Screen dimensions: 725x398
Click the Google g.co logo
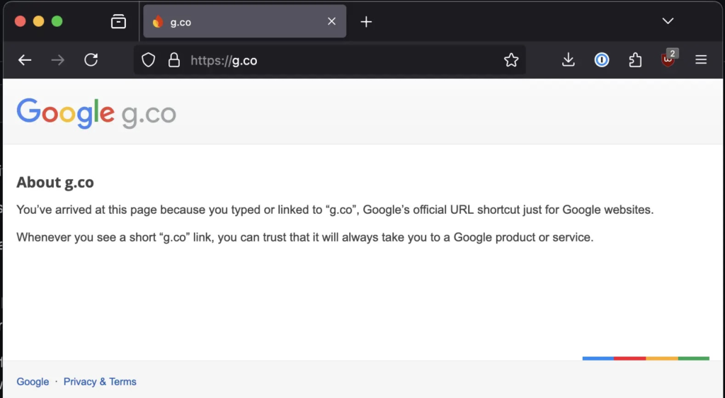96,113
